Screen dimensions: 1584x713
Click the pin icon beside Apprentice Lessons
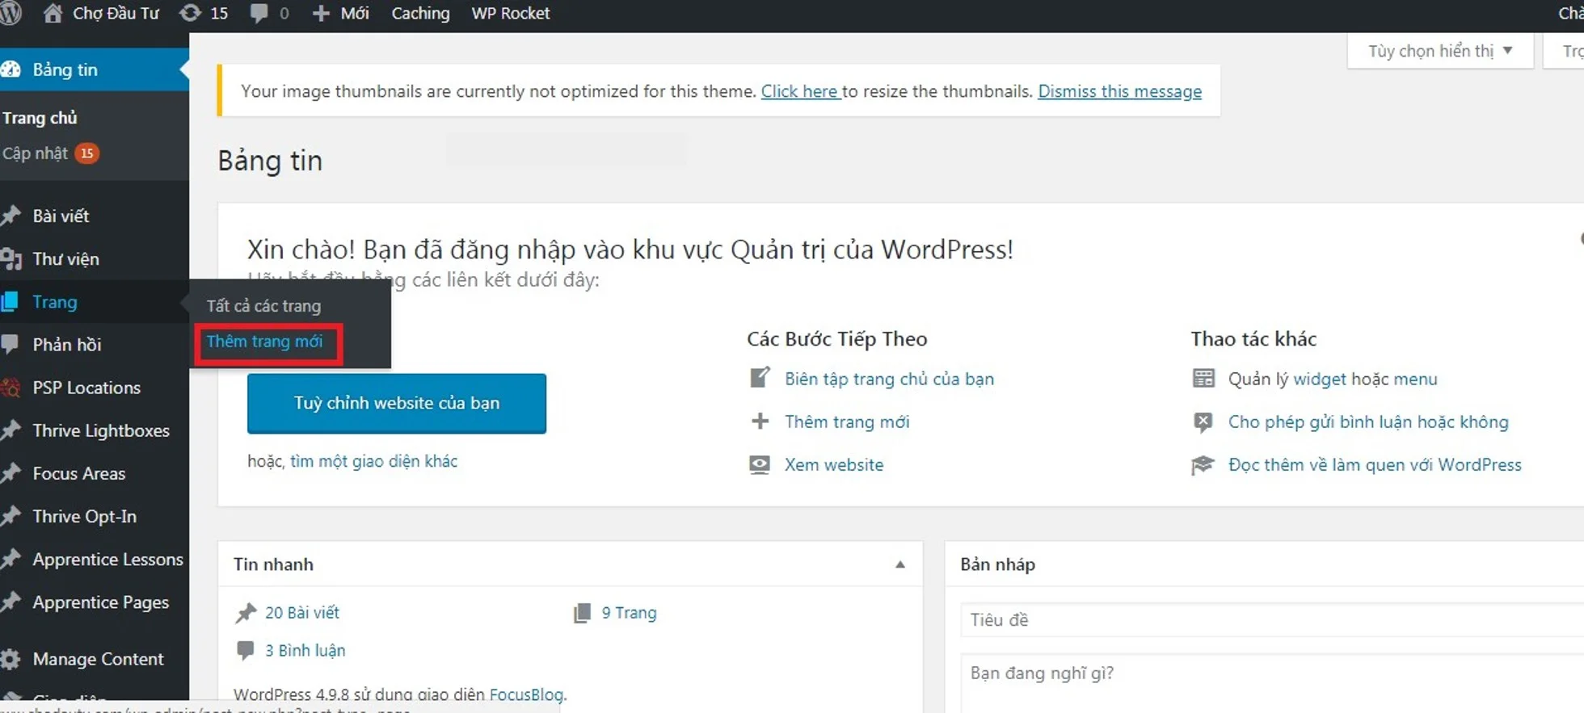[11, 559]
